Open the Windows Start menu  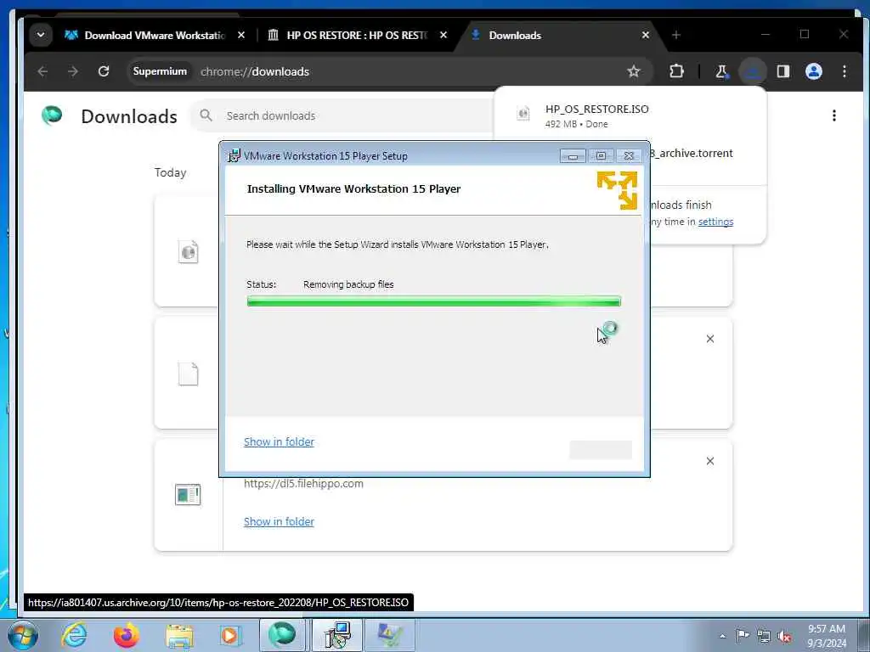tap(22, 635)
